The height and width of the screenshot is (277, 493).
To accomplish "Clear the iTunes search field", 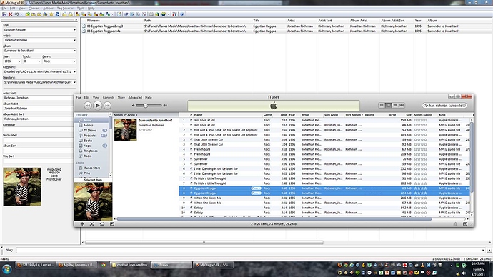I will pyautogui.click(x=464, y=106).
